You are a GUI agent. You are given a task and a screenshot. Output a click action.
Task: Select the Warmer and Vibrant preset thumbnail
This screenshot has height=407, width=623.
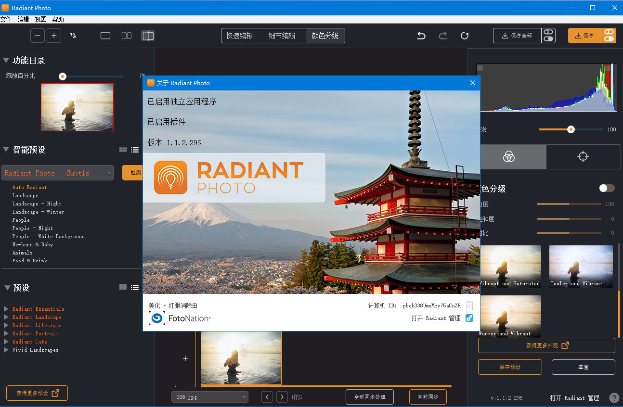(510, 315)
